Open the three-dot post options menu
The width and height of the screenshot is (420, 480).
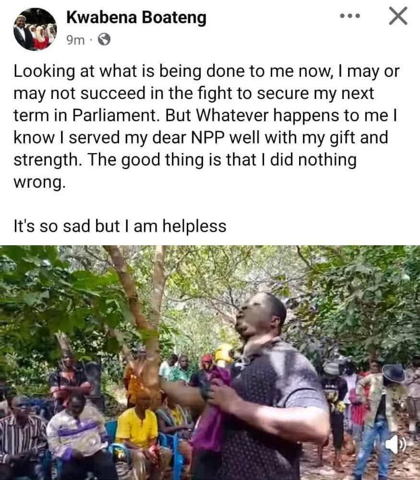350,16
